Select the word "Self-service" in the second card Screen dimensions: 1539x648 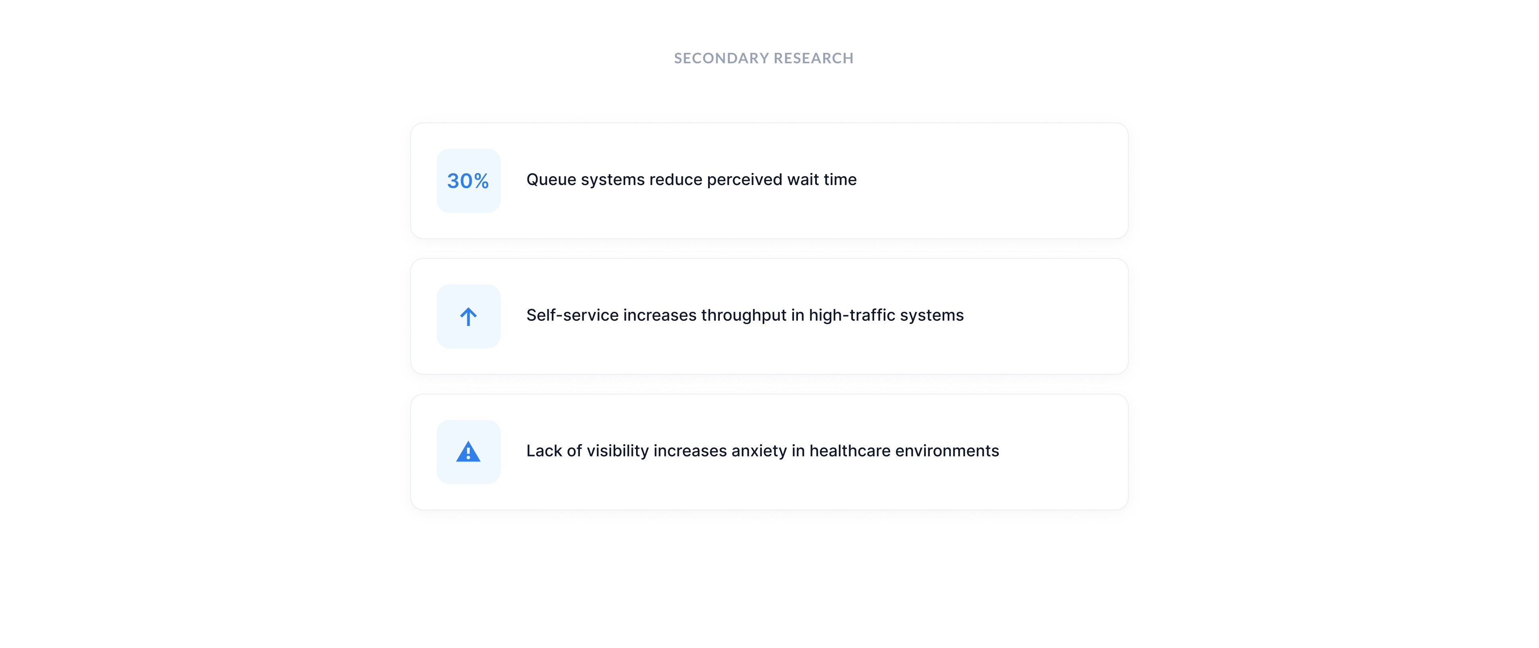(572, 315)
